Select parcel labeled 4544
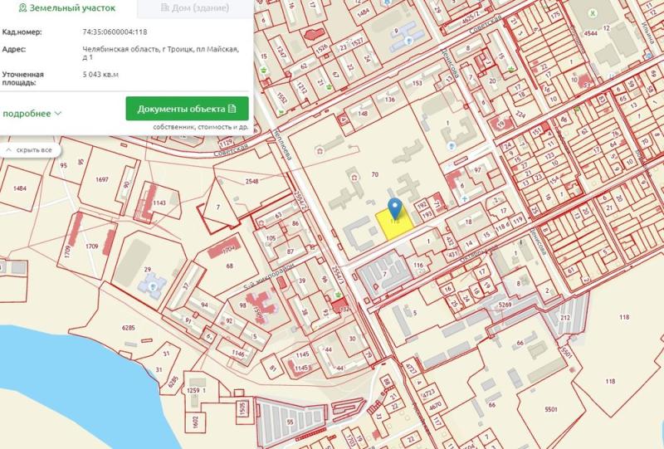 (590, 33)
